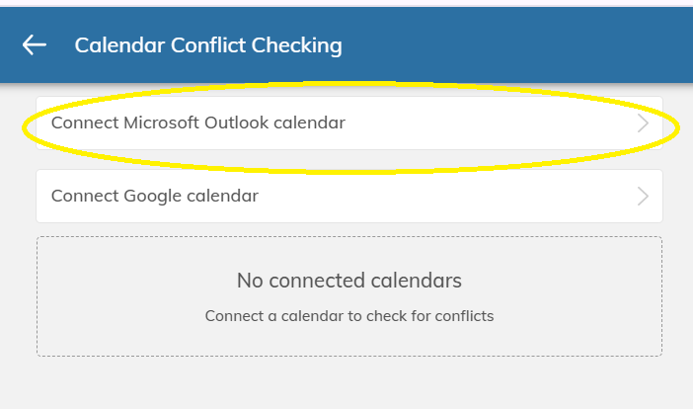693x409 pixels.
Task: Click blank area inside the Google row
Action: pyautogui.click(x=444, y=196)
